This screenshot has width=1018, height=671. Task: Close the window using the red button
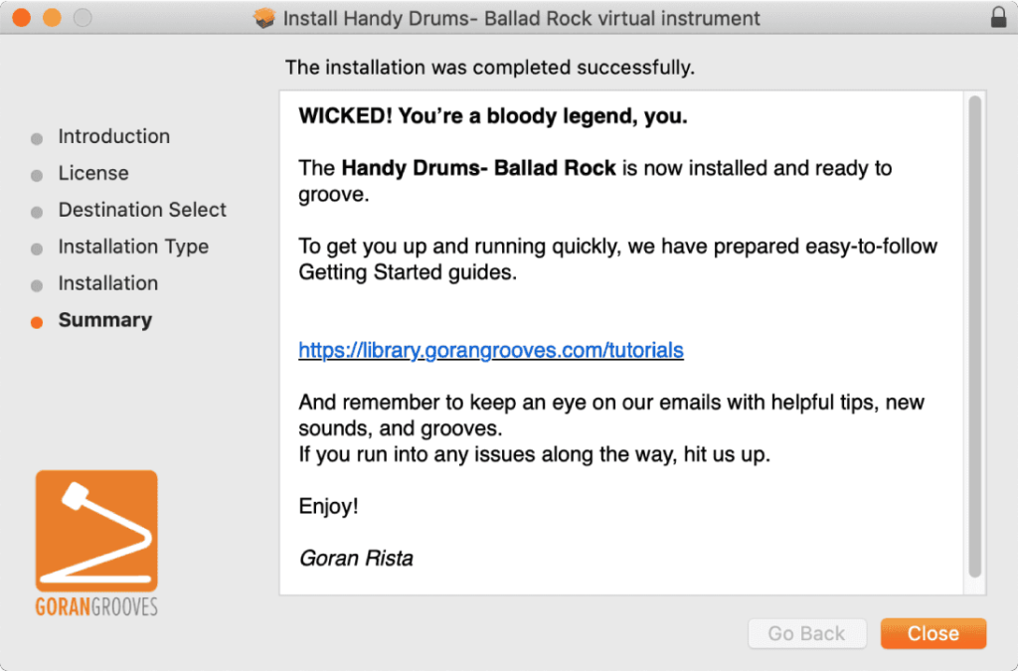tap(21, 18)
